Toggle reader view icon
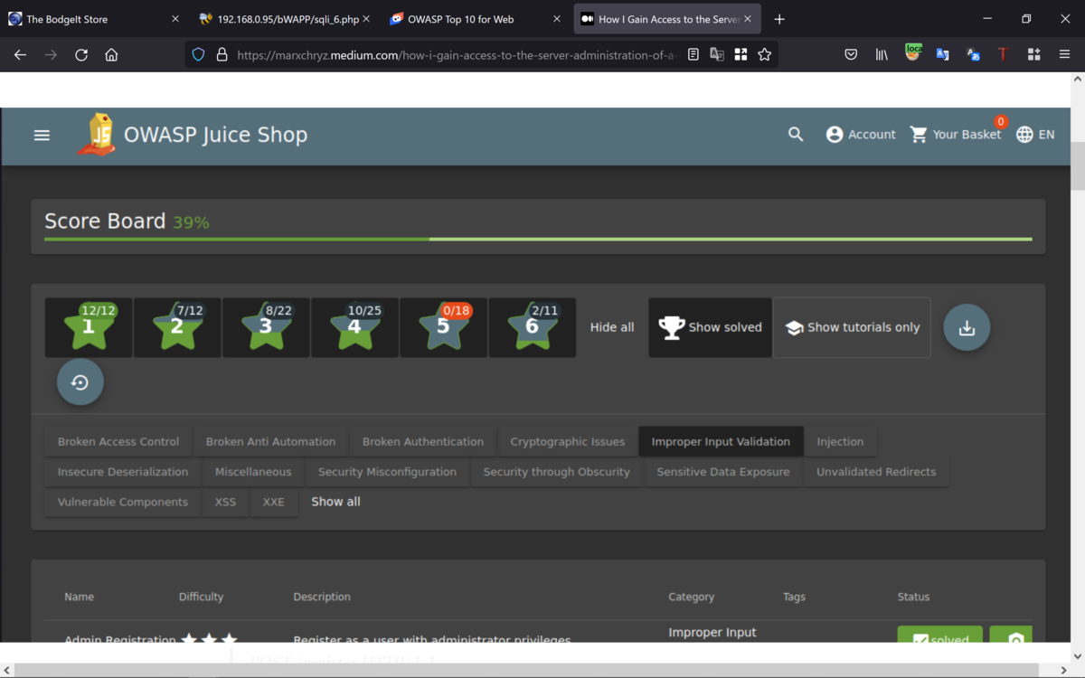The width and height of the screenshot is (1085, 678). point(693,55)
